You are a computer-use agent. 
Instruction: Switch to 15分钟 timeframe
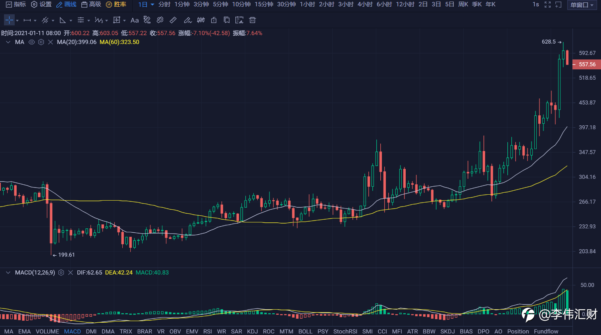point(264,4)
